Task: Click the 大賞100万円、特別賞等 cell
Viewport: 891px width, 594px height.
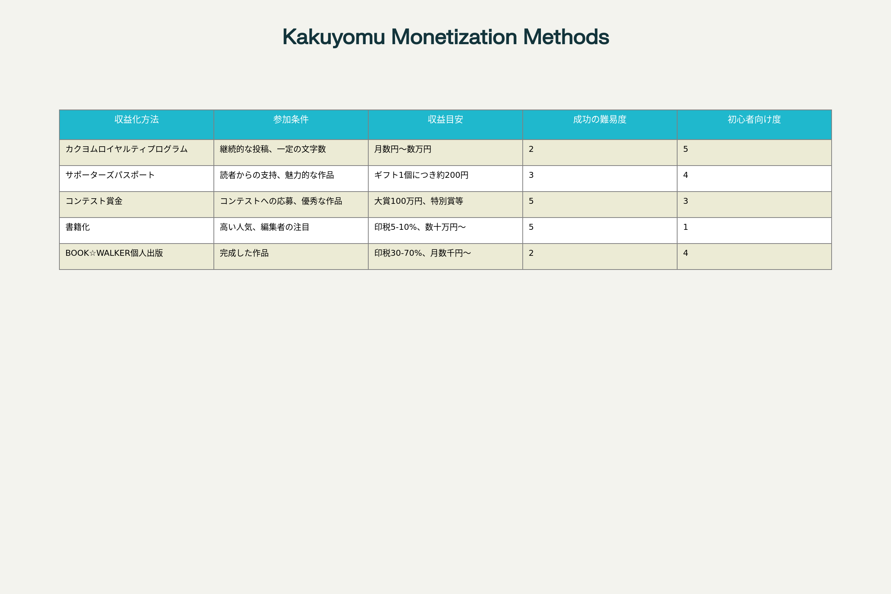Action: point(446,205)
